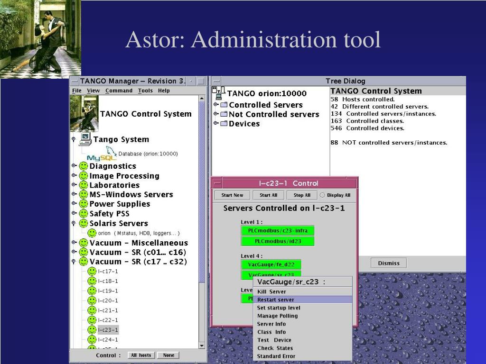The height and width of the screenshot is (364, 486).
Task: Click the TANGO Manager scrollbar down arrow
Action: [x=202, y=346]
